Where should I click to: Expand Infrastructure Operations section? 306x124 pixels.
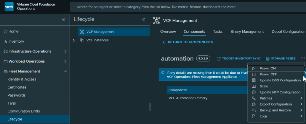pos(65,51)
